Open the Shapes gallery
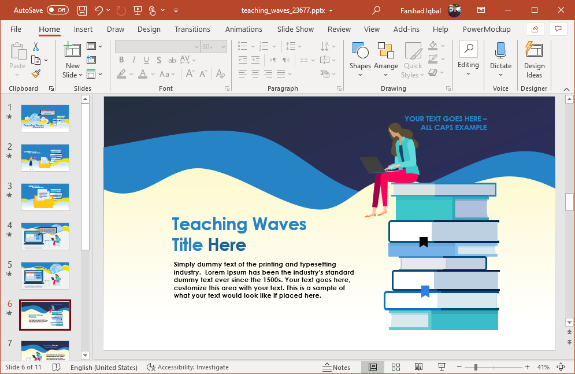Image resolution: width=575 pixels, height=374 pixels. coord(359,58)
